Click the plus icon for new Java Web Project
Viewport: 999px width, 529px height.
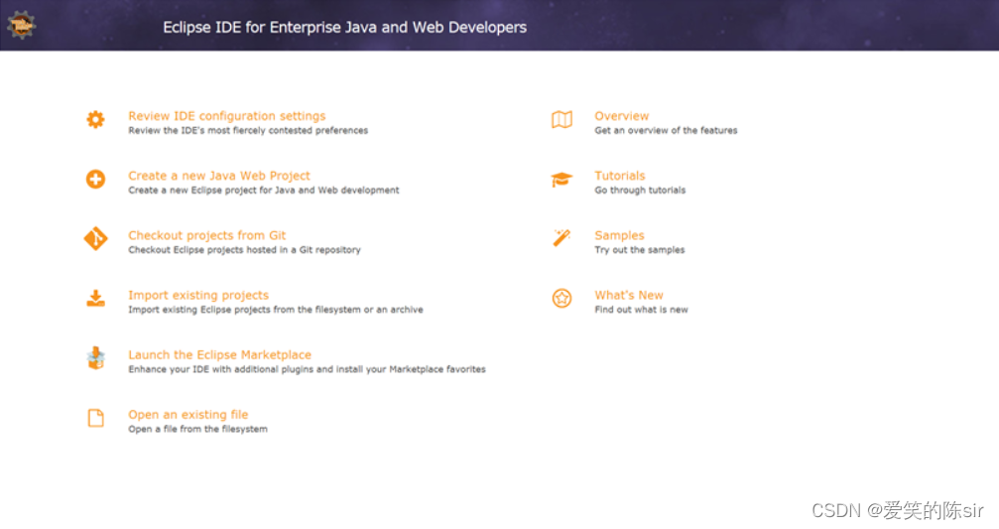[x=95, y=179]
